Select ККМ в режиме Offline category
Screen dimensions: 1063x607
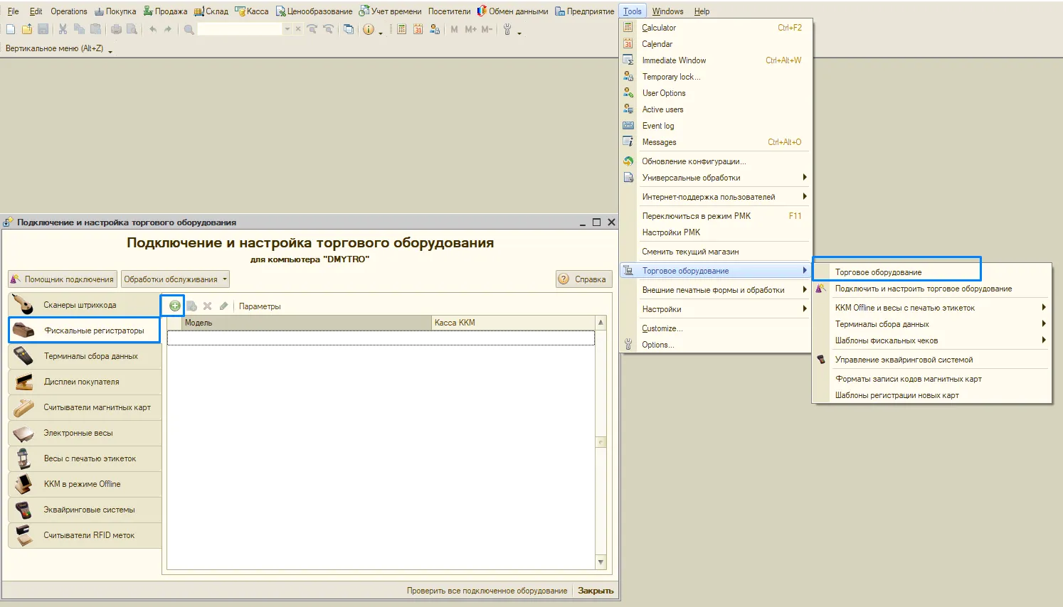click(x=85, y=484)
